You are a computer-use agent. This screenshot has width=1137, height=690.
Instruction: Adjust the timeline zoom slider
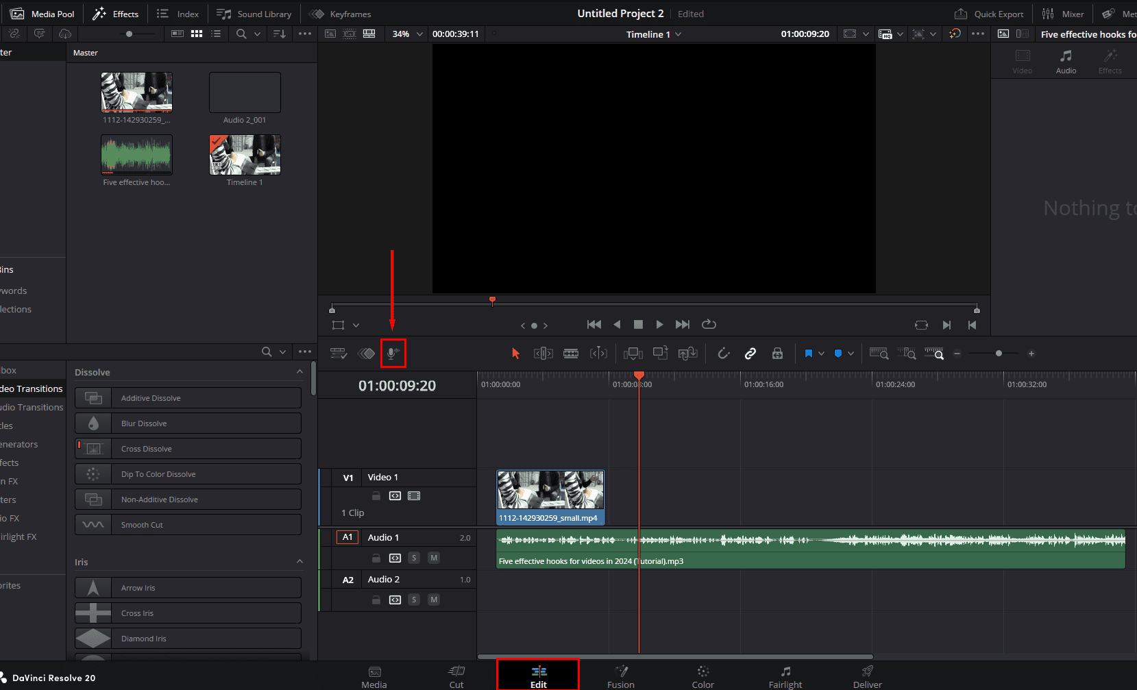(x=998, y=354)
